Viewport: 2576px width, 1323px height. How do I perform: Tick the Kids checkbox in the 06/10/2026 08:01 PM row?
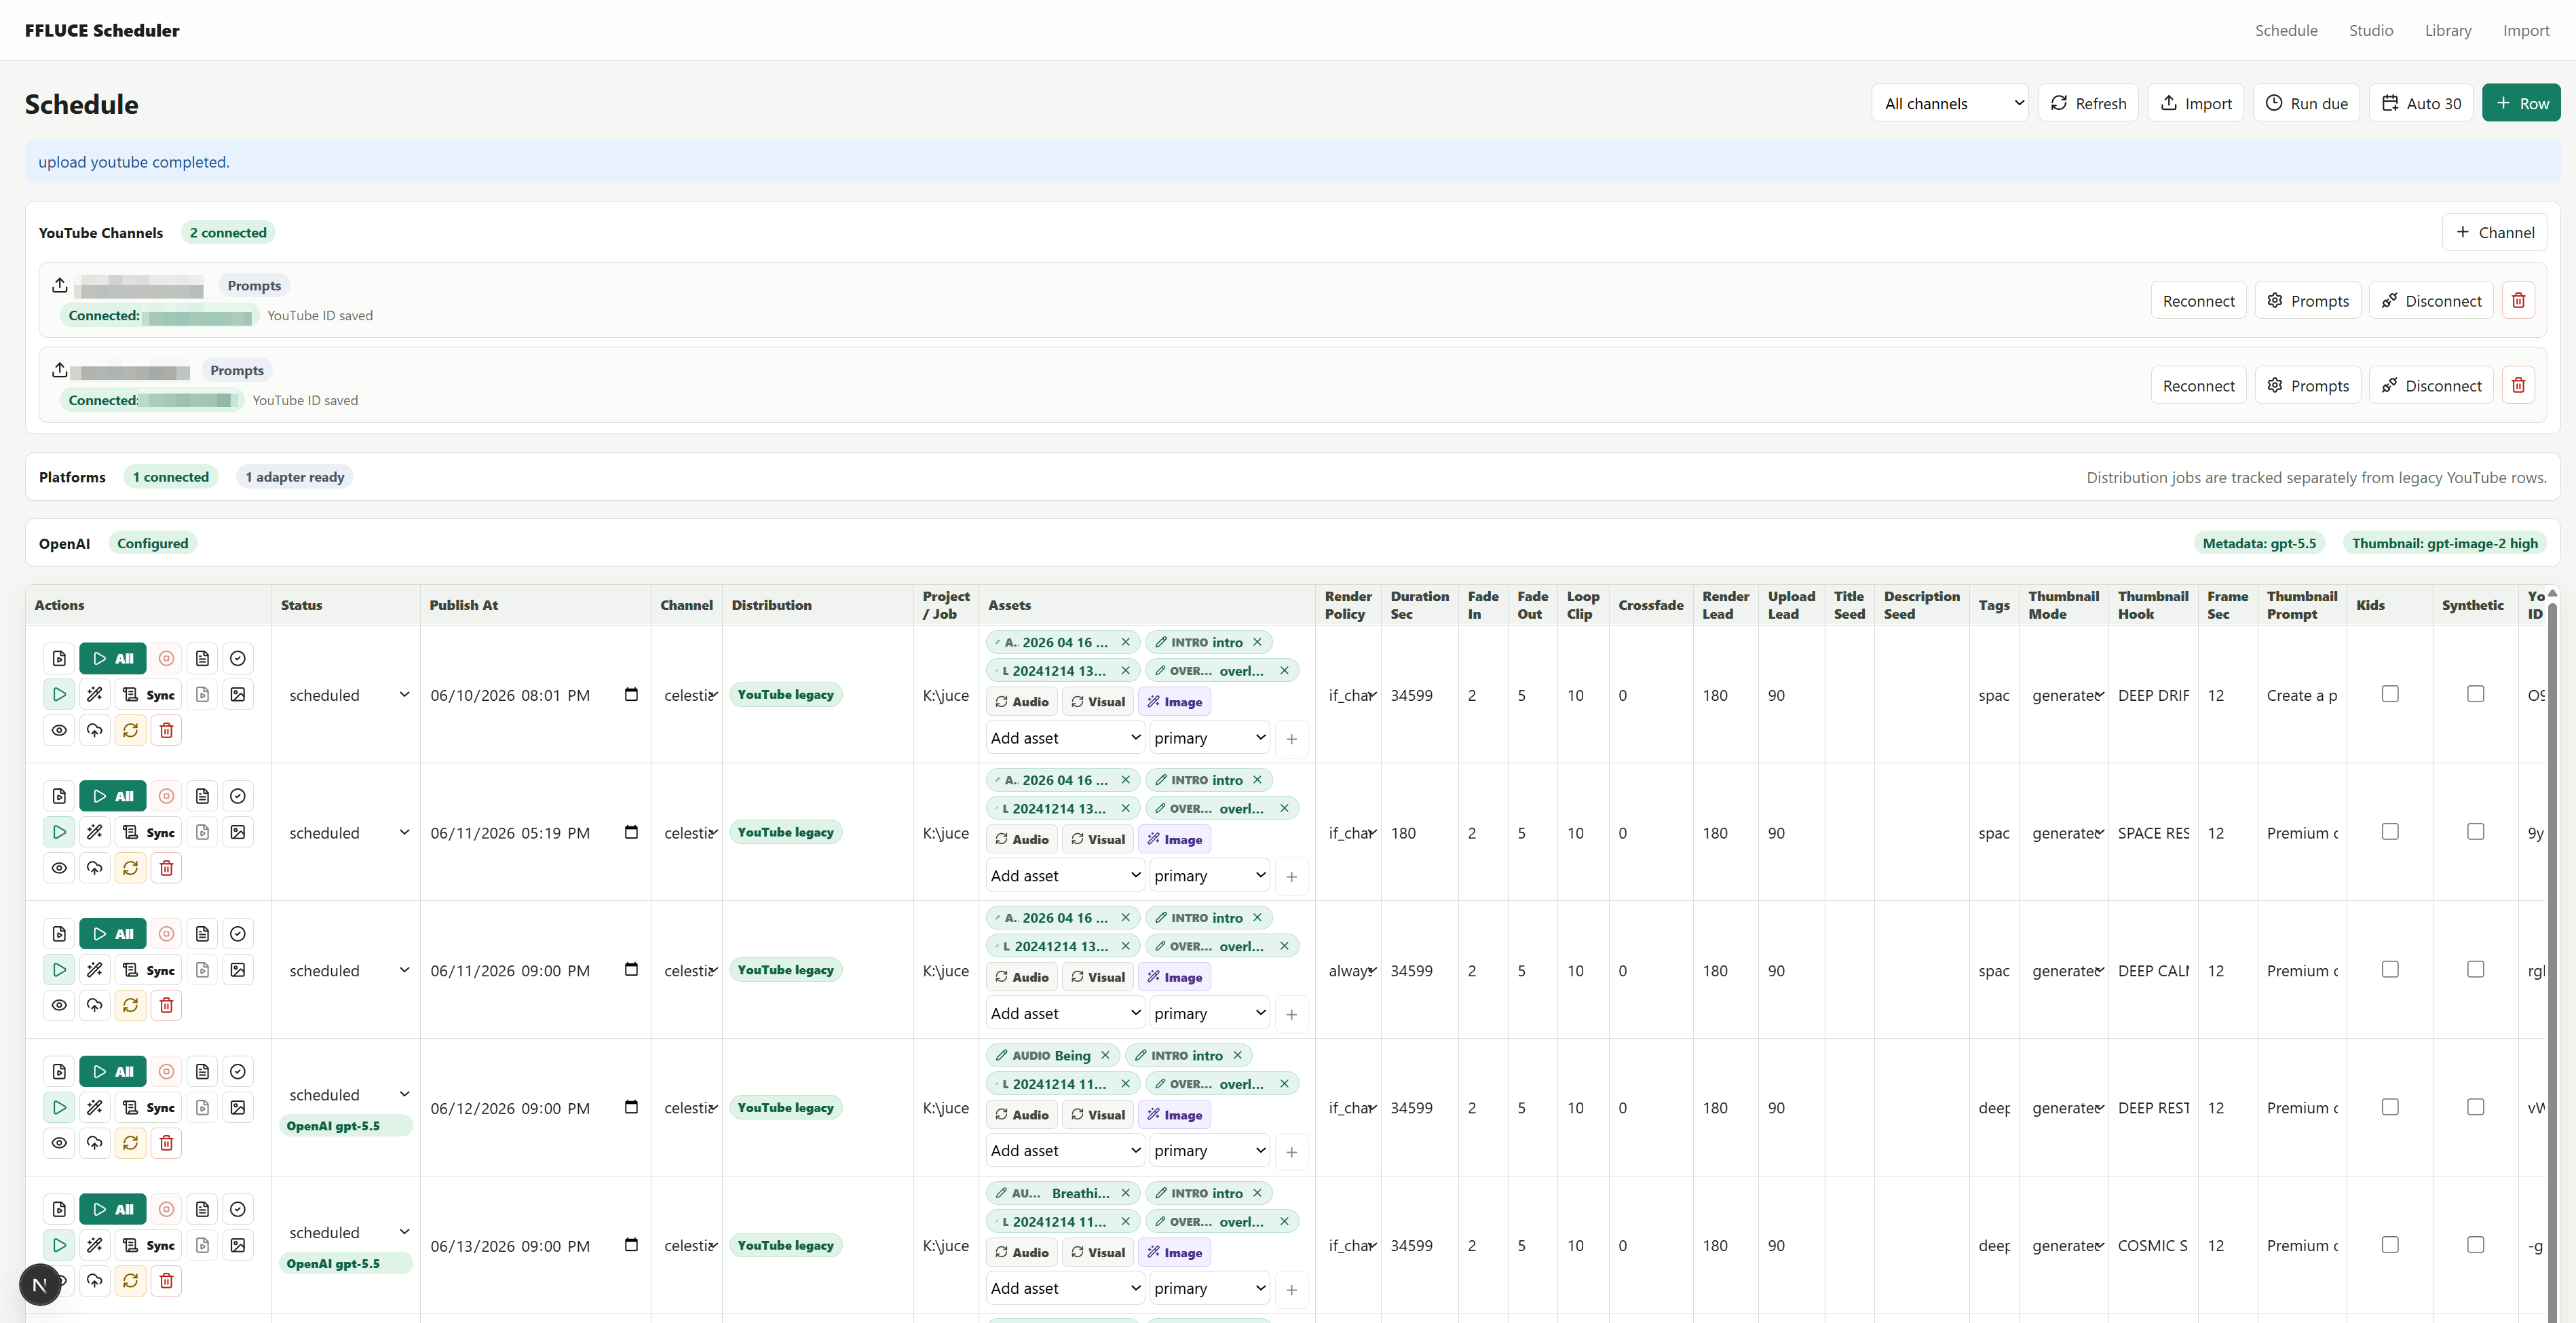pyautogui.click(x=2390, y=694)
